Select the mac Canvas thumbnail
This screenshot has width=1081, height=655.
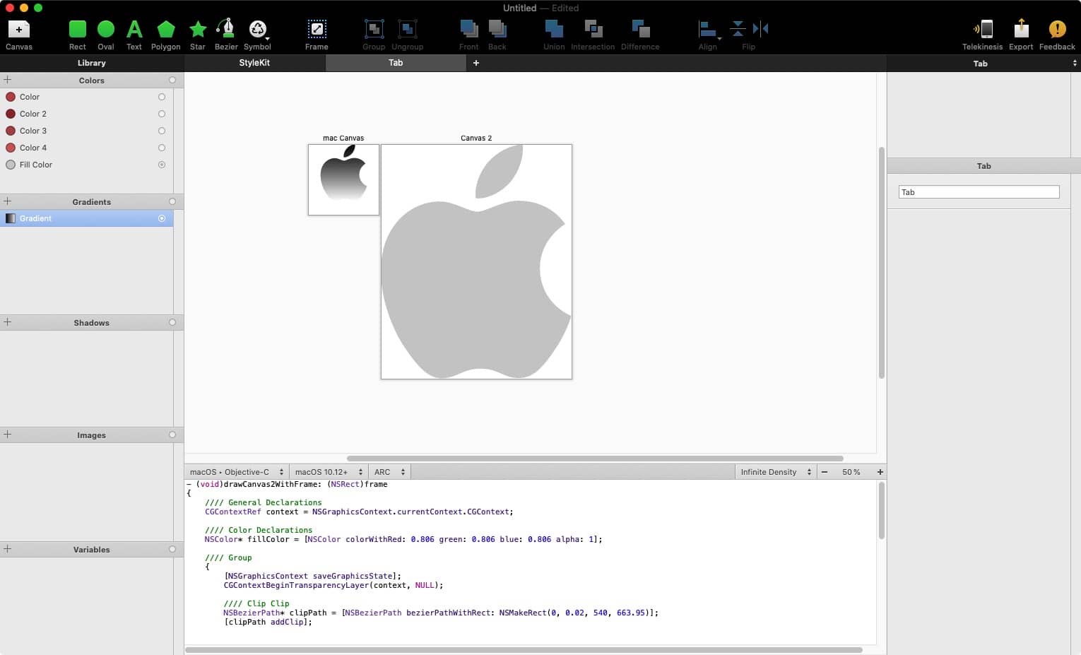343,179
